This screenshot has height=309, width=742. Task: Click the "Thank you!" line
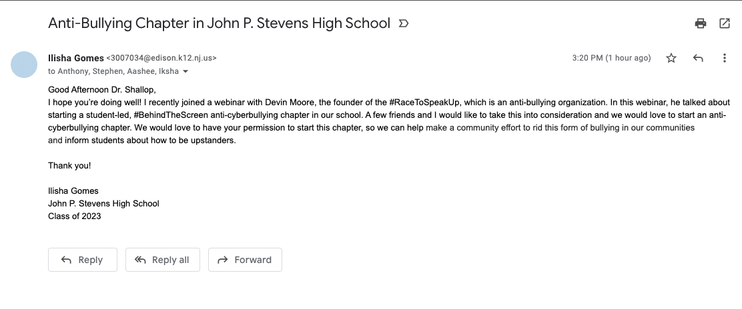69,165
